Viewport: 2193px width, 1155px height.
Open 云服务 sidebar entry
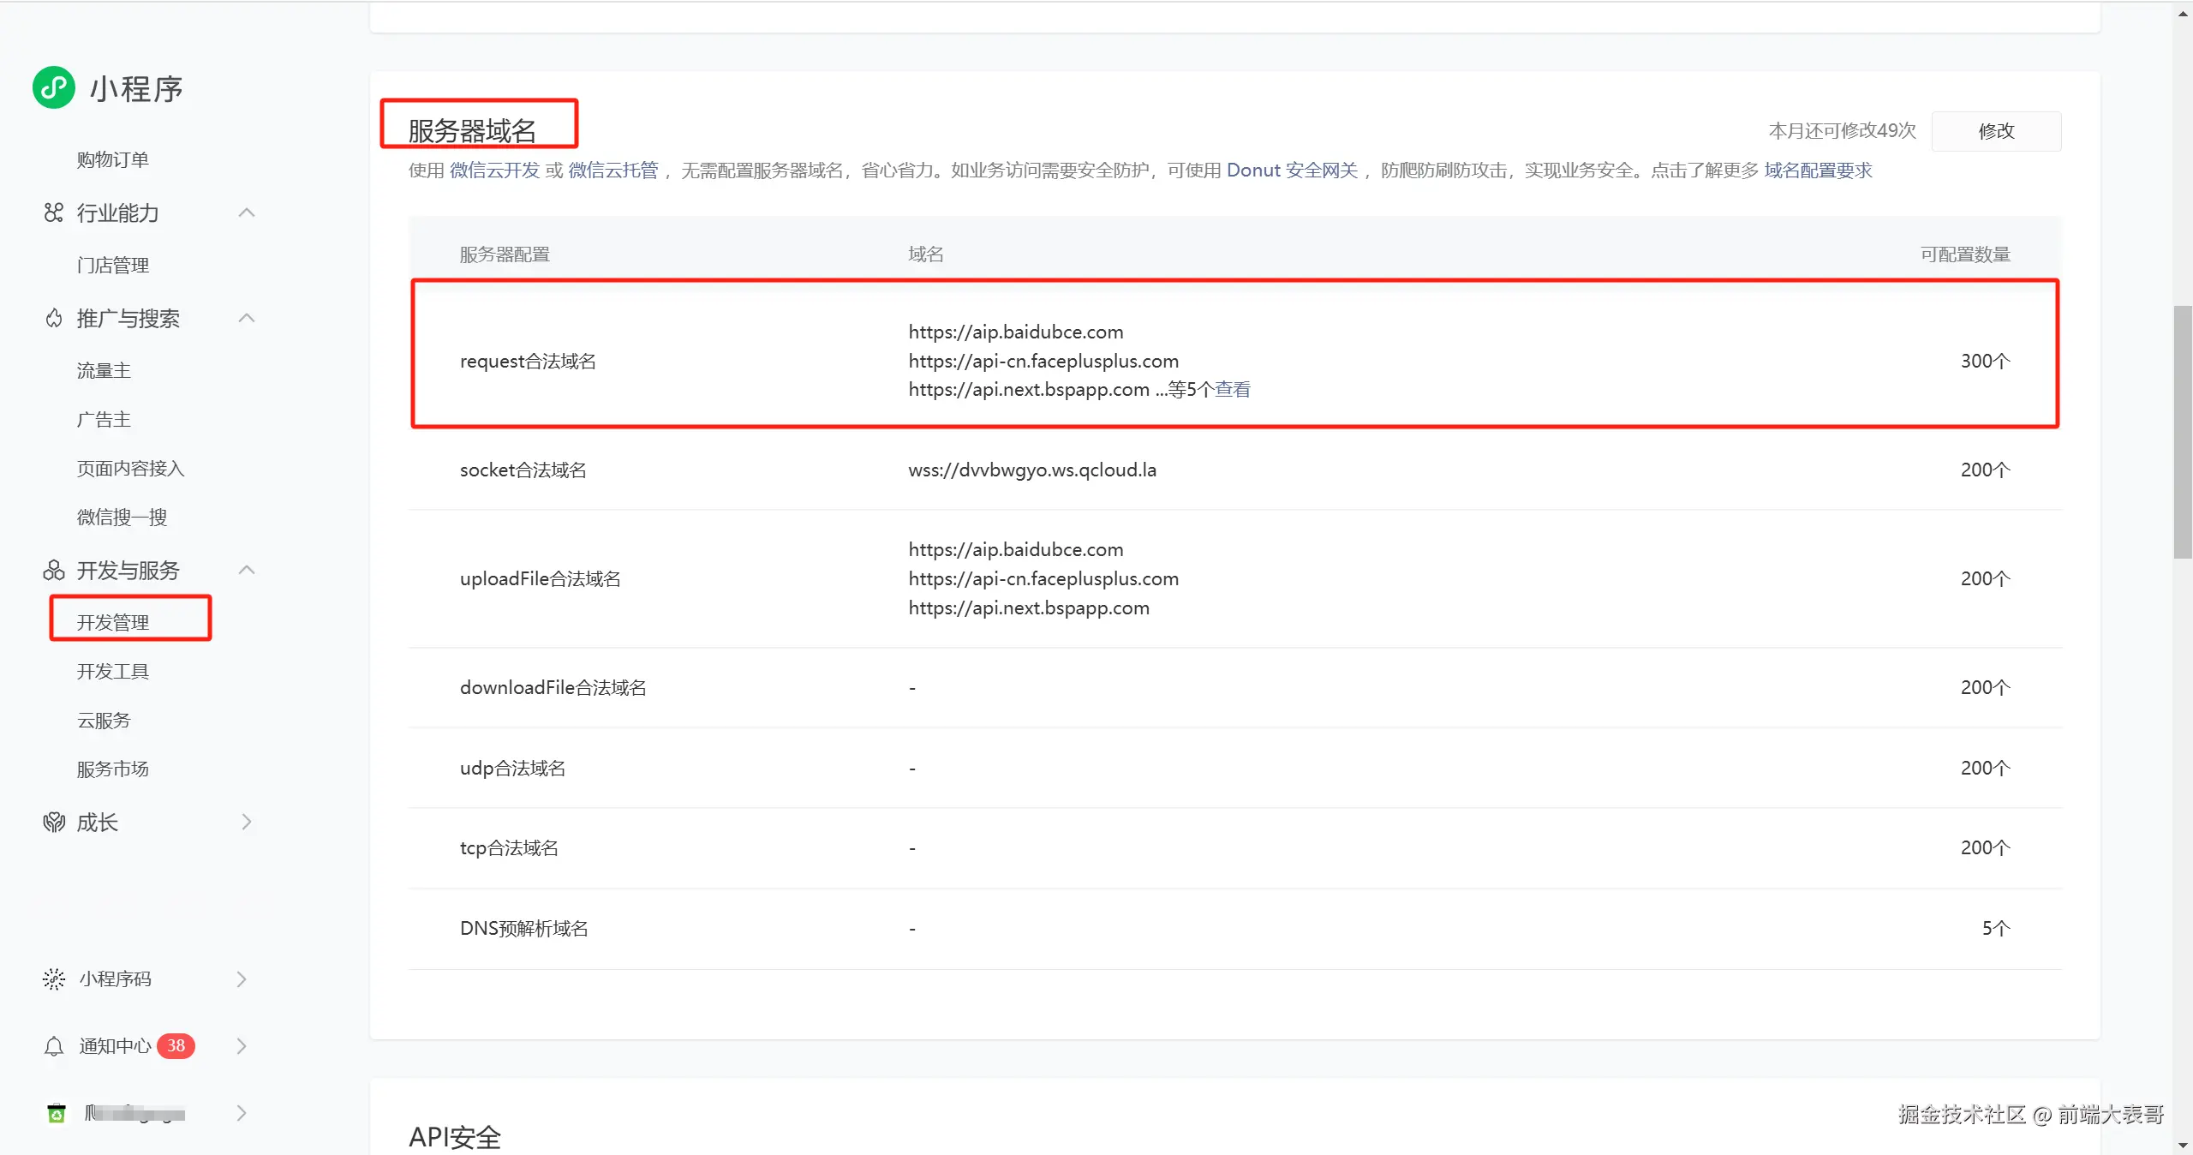(104, 720)
